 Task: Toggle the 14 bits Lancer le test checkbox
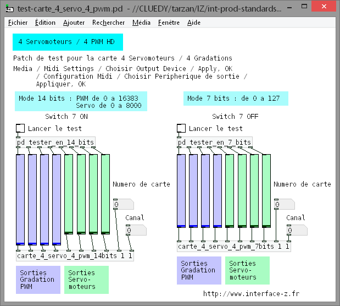(20, 128)
